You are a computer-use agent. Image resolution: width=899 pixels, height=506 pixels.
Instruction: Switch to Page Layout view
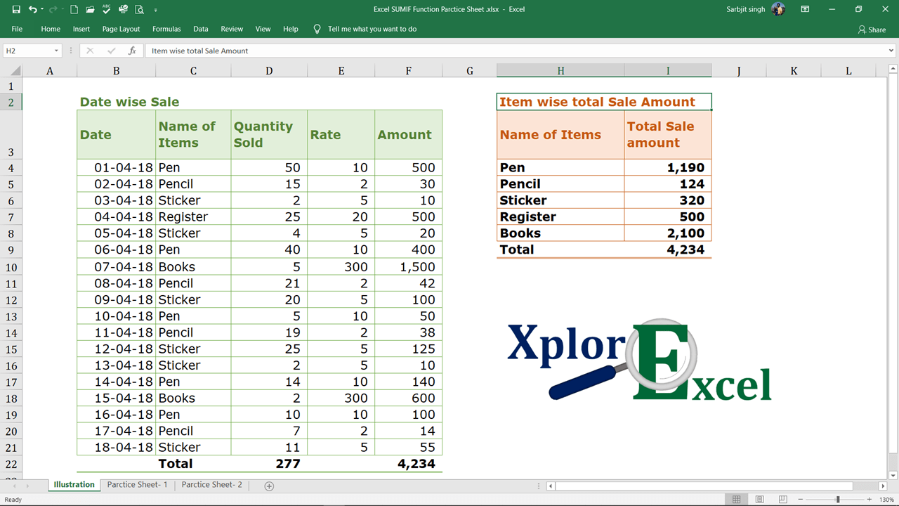[x=759, y=499]
